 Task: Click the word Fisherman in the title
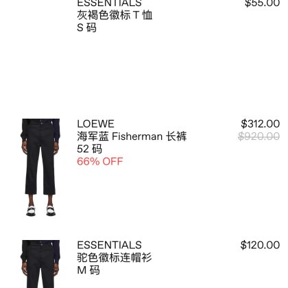137,136
